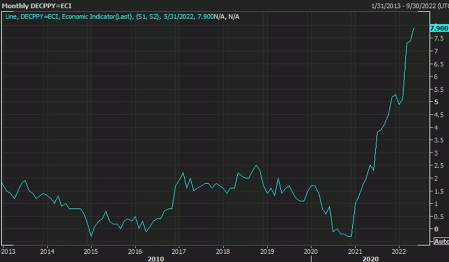449x262 pixels.
Task: Click the '3' y-axis label
Action: pos(436,153)
